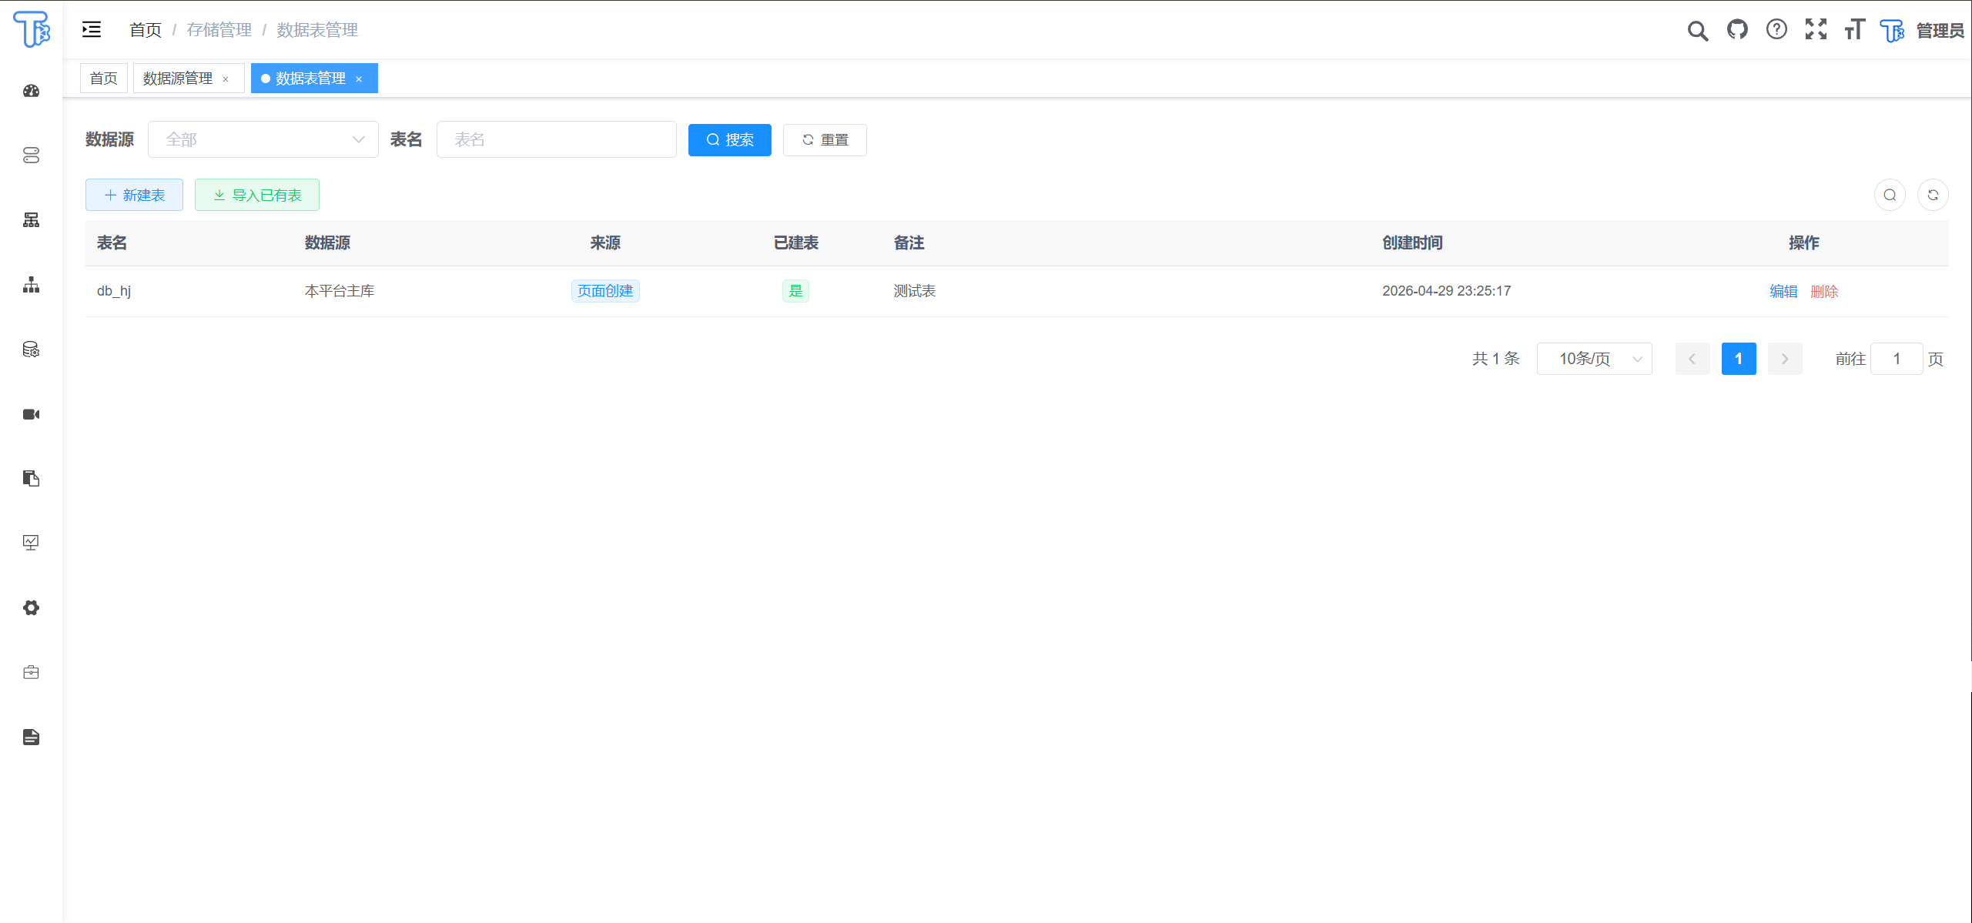Change font size with T icon
This screenshot has height=923, width=1972.
tap(1854, 29)
